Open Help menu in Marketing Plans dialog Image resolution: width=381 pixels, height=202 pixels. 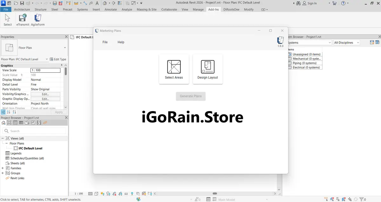click(121, 42)
